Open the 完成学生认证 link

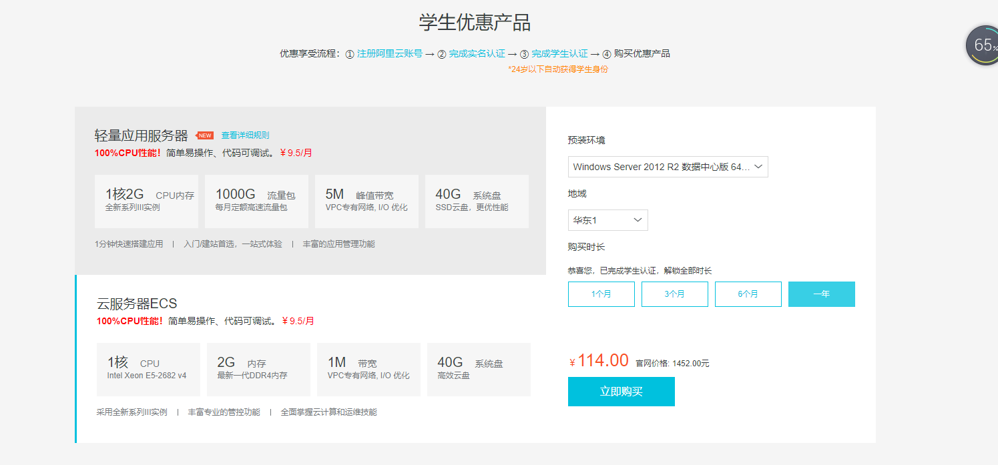559,53
